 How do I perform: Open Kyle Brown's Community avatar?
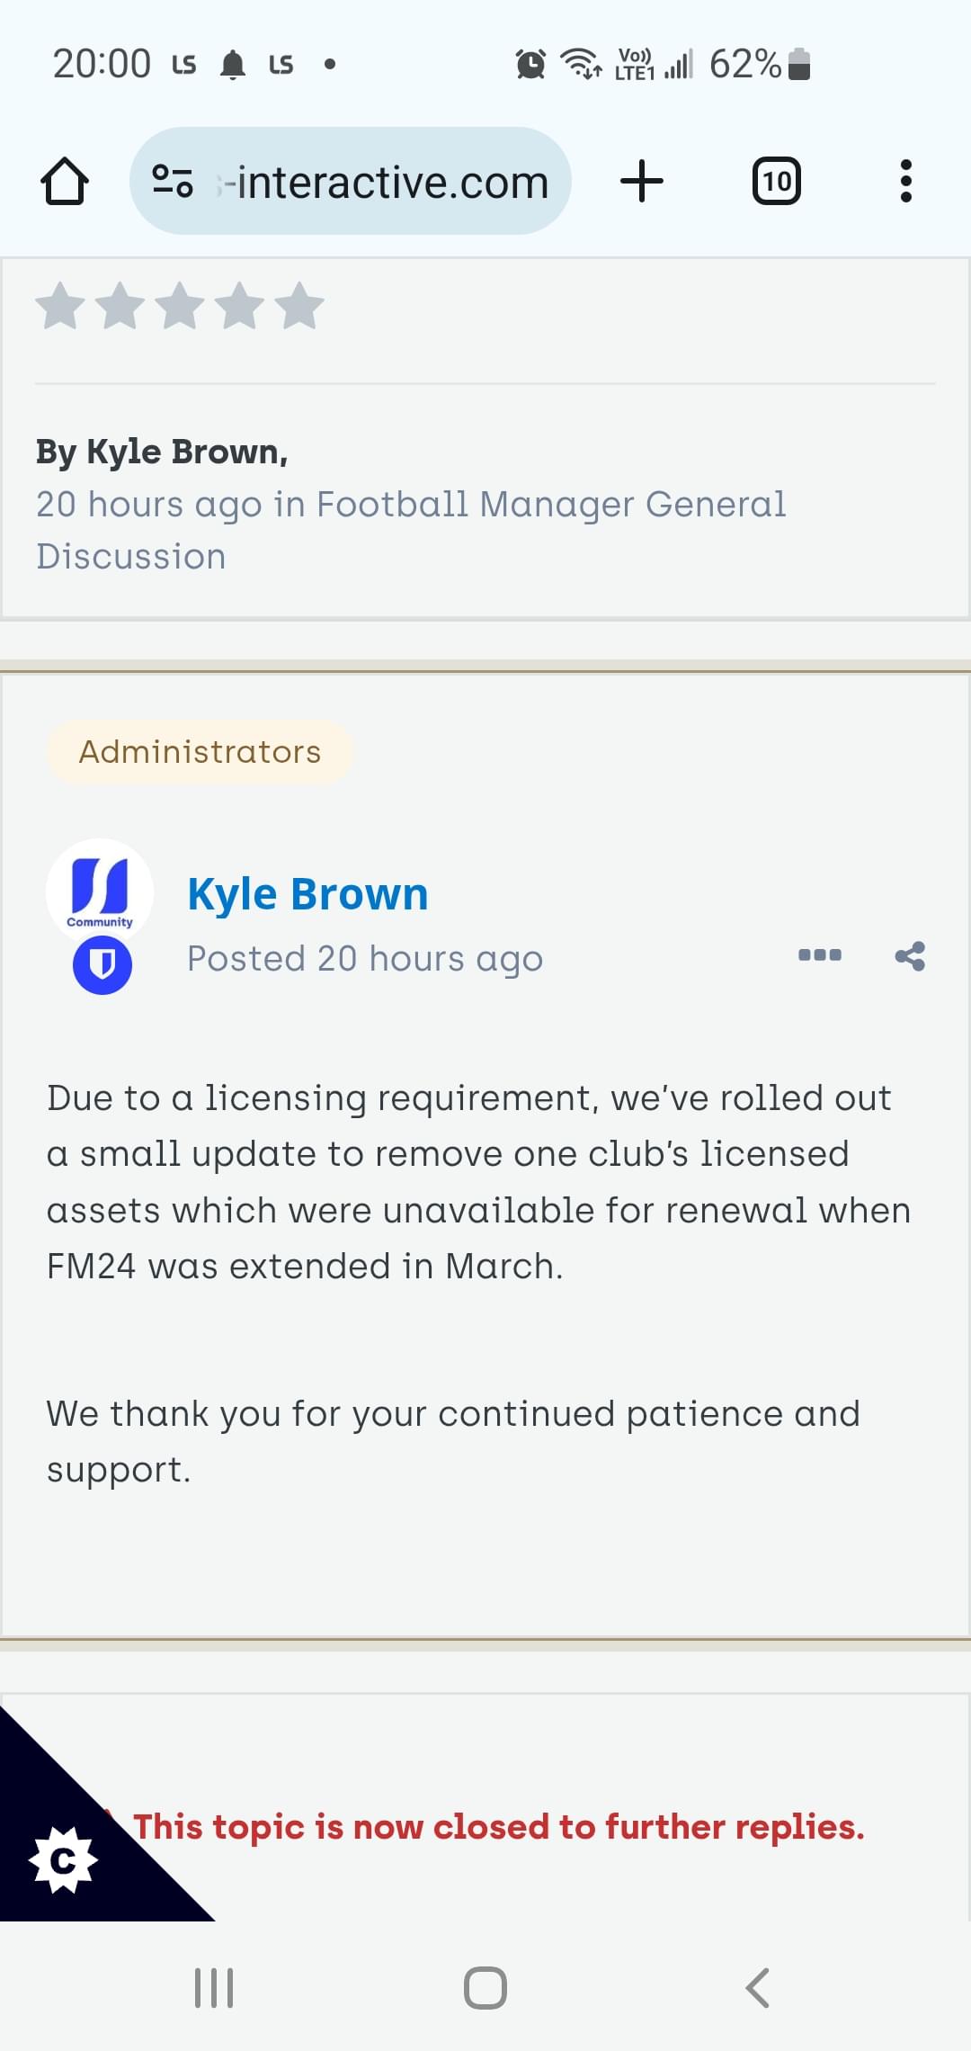[x=100, y=891]
